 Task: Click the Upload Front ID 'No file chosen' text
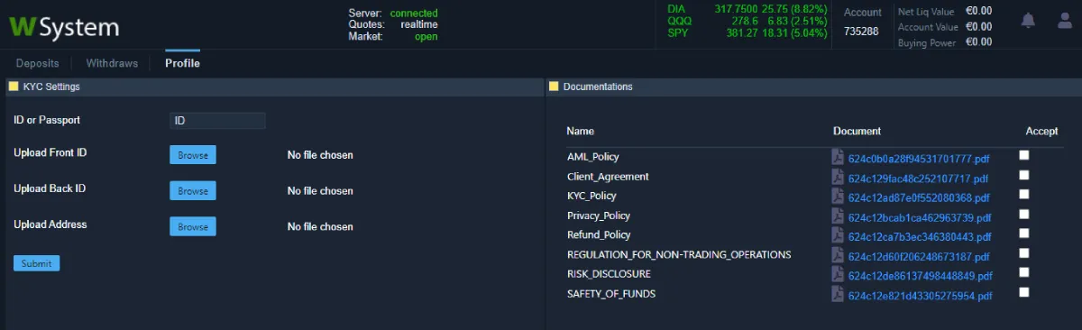320,155
